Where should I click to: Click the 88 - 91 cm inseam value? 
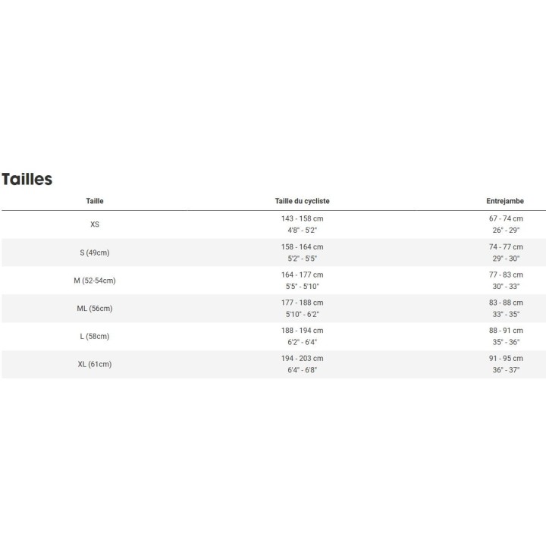point(506,331)
